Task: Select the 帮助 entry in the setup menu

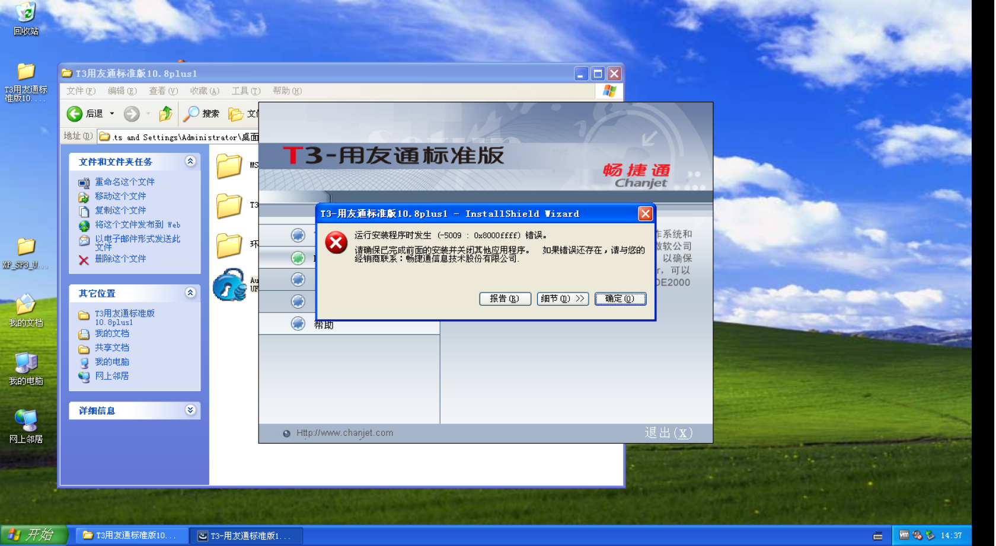Action: point(324,325)
